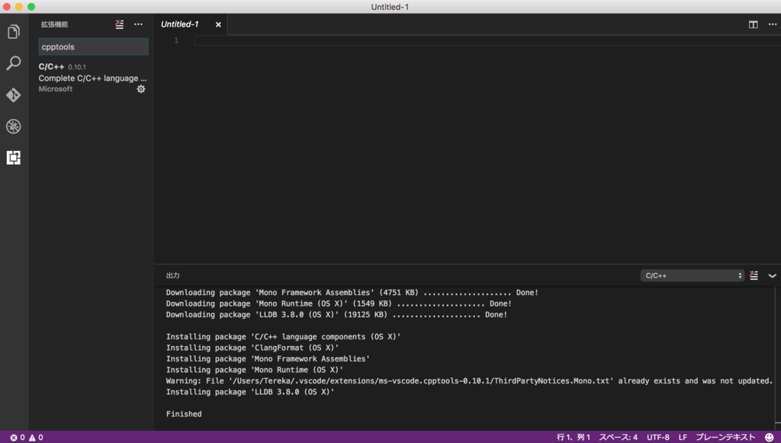This screenshot has width=781, height=443.
Task: Click the green maximize window button
Action: coord(31,6)
